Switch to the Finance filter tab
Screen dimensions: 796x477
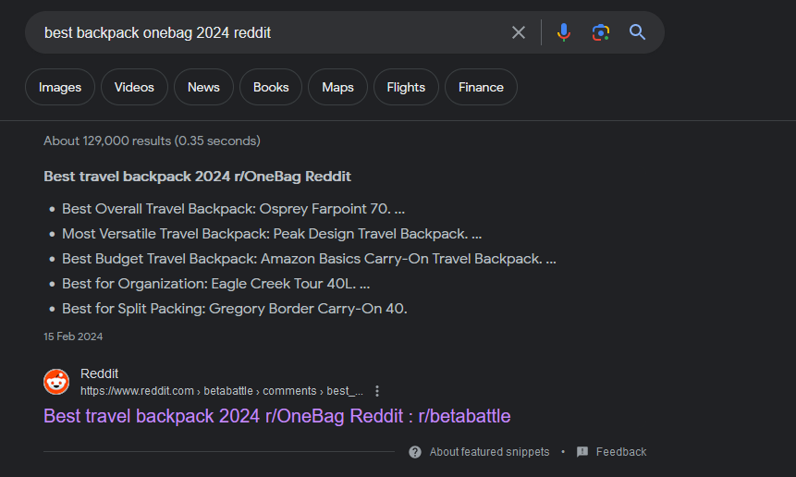pos(481,87)
